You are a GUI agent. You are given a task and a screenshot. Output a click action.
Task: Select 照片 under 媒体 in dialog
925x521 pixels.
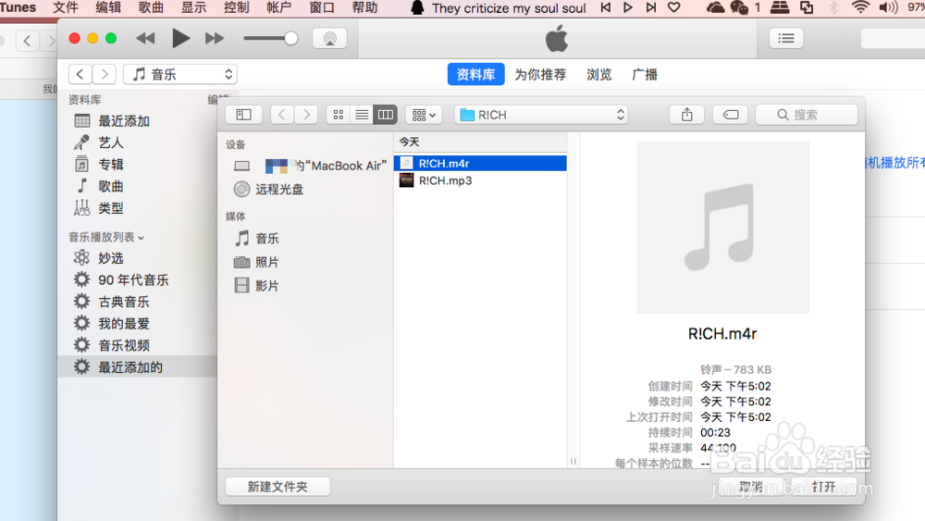257,262
